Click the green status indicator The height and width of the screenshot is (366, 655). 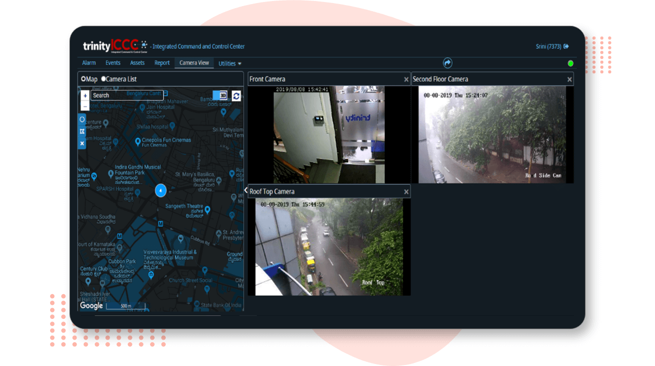[x=570, y=63]
